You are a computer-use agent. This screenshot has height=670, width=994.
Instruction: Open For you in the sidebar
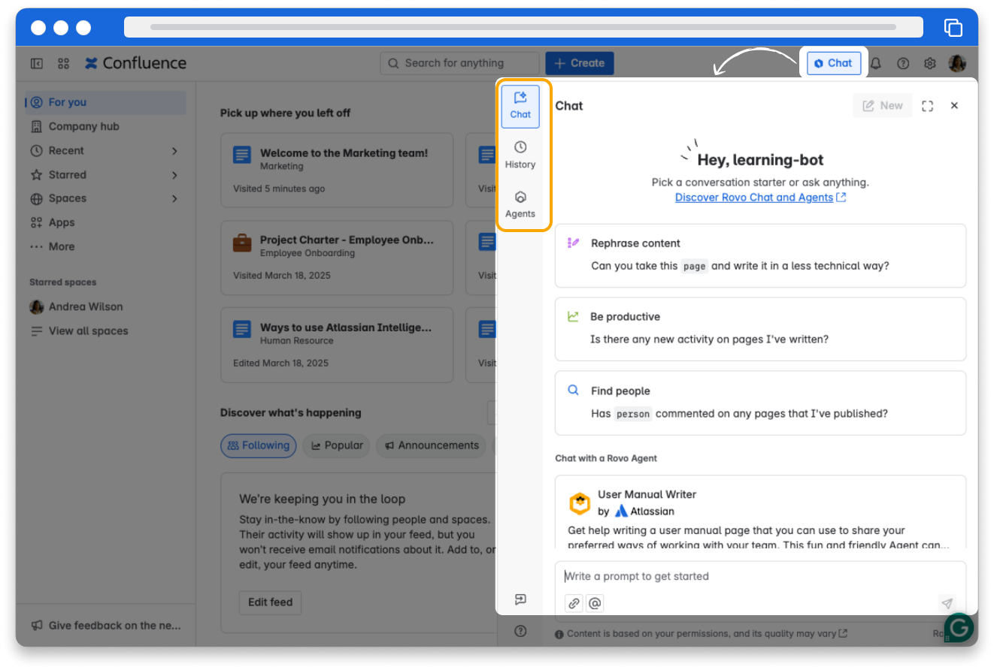(x=106, y=103)
